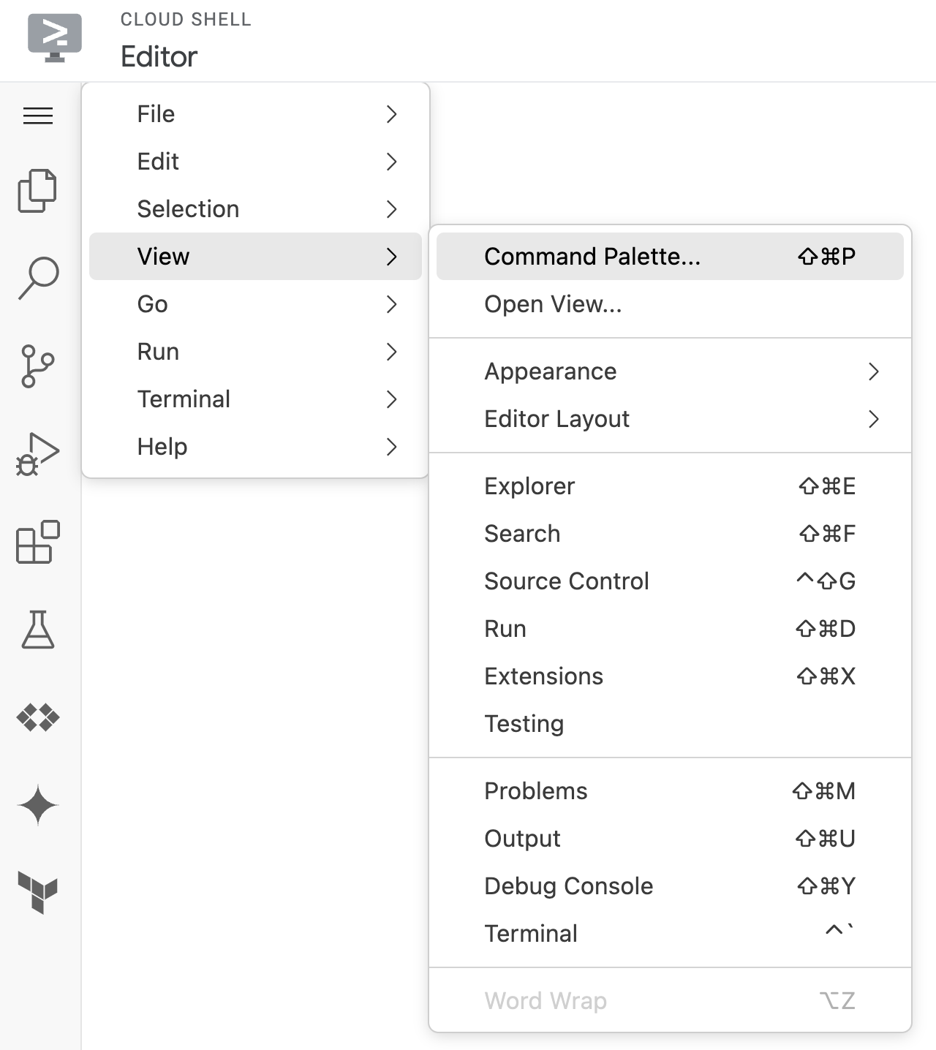Screen dimensions: 936x1050
Task: Click the Cloud Shell logo icon
Action: click(x=55, y=38)
